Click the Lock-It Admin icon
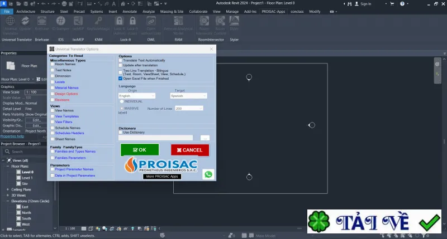Screen dimensions: 447x239 click(x=119, y=21)
